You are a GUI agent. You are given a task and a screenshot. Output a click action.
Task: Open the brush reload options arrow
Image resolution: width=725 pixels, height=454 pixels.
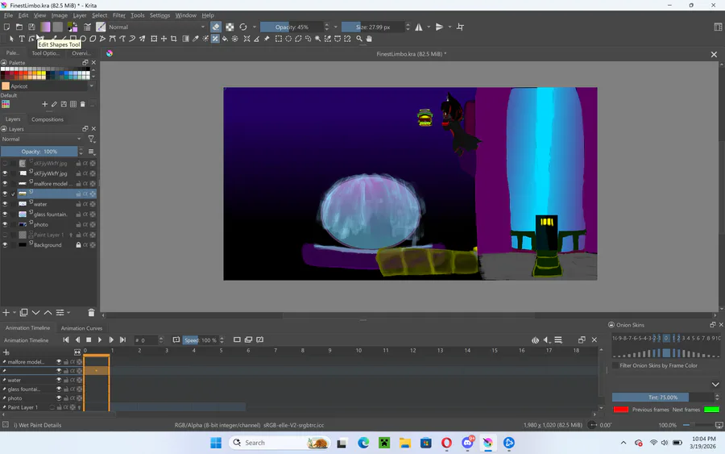coord(254,27)
